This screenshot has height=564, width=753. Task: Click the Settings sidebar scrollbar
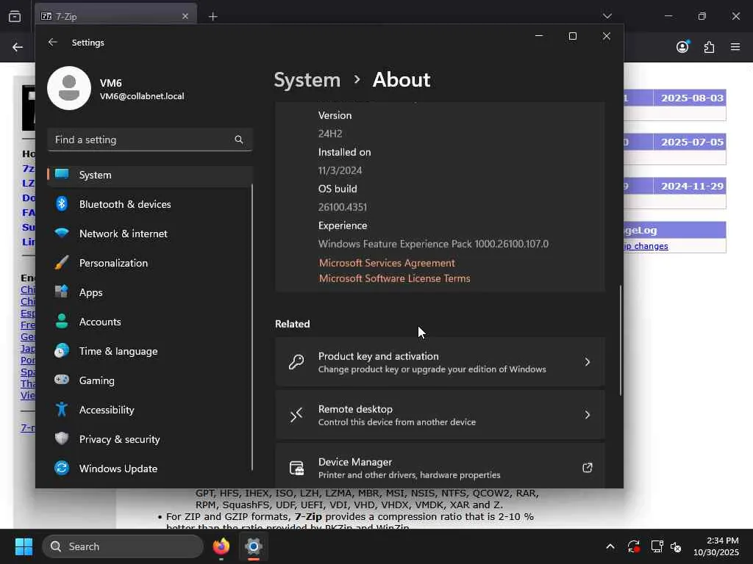coord(251,328)
